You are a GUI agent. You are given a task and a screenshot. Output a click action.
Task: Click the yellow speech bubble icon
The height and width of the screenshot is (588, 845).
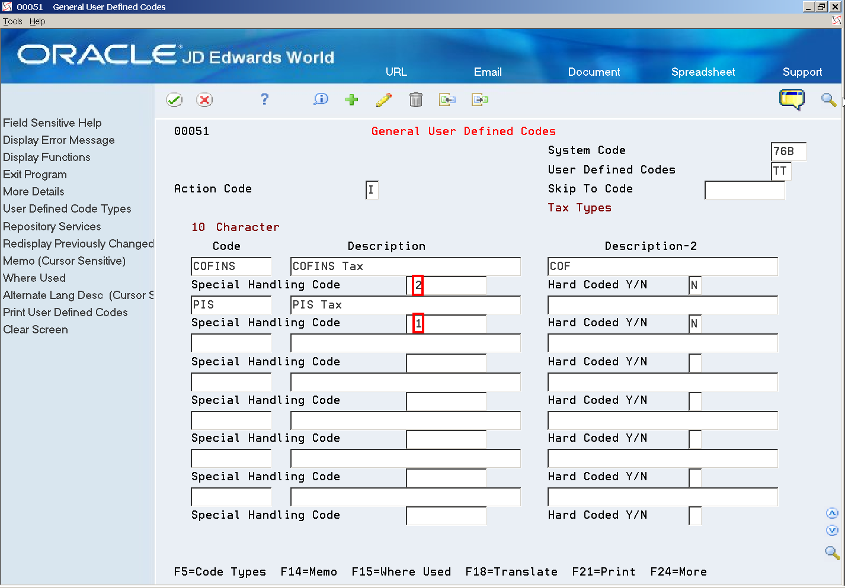(x=792, y=99)
